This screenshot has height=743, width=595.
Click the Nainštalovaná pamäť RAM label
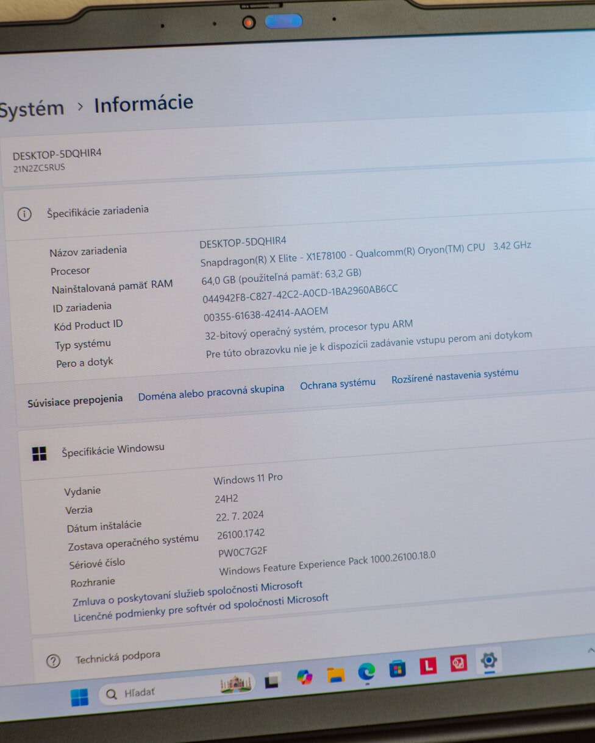[112, 286]
